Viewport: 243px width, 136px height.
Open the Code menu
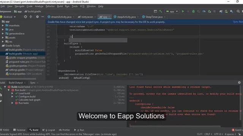pos(30,6)
